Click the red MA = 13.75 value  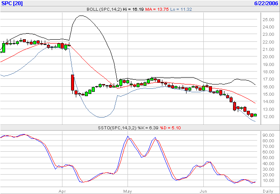tap(157, 9)
